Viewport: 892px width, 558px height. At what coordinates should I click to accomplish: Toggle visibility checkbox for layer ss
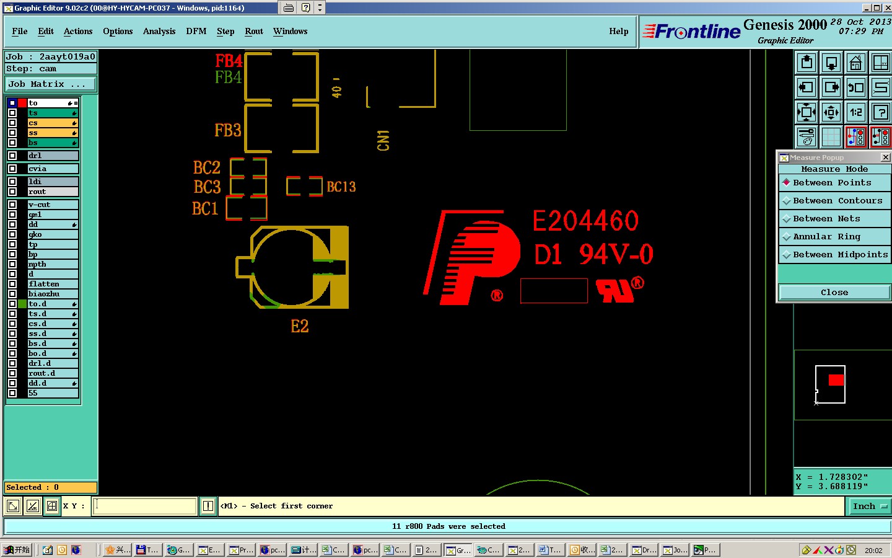(x=12, y=133)
